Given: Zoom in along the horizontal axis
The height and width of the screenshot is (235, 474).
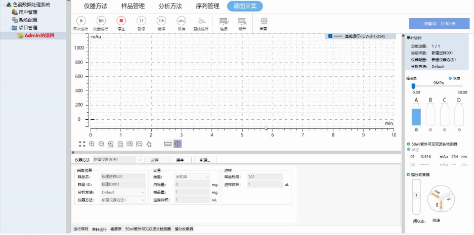Looking at the screenshot, I should (x=111, y=144).
